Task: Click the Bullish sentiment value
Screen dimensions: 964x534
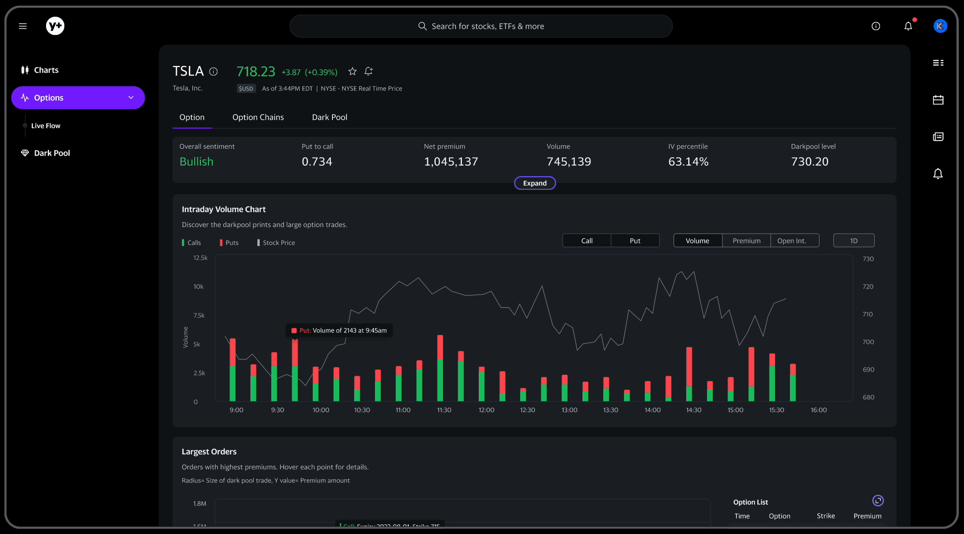Action: point(197,161)
